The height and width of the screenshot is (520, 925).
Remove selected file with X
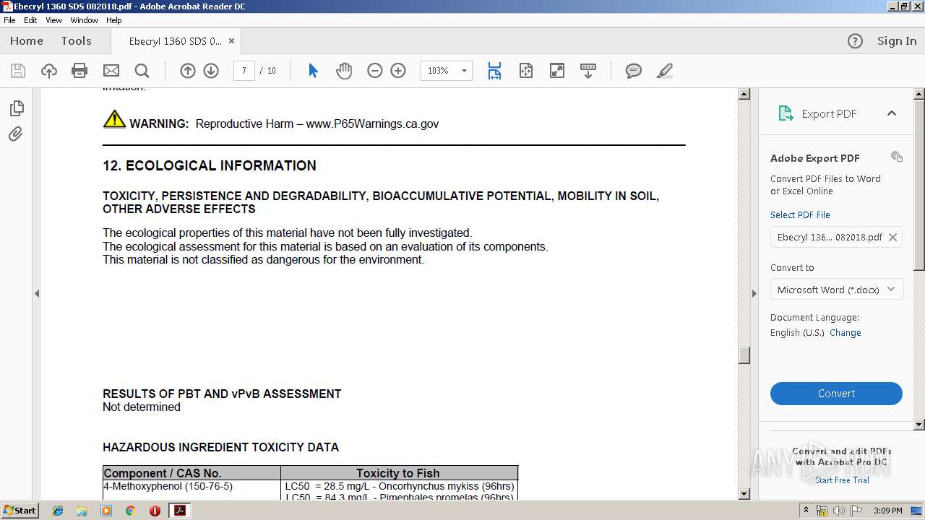pos(892,237)
